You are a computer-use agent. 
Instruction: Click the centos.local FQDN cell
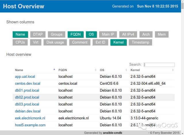68,83
